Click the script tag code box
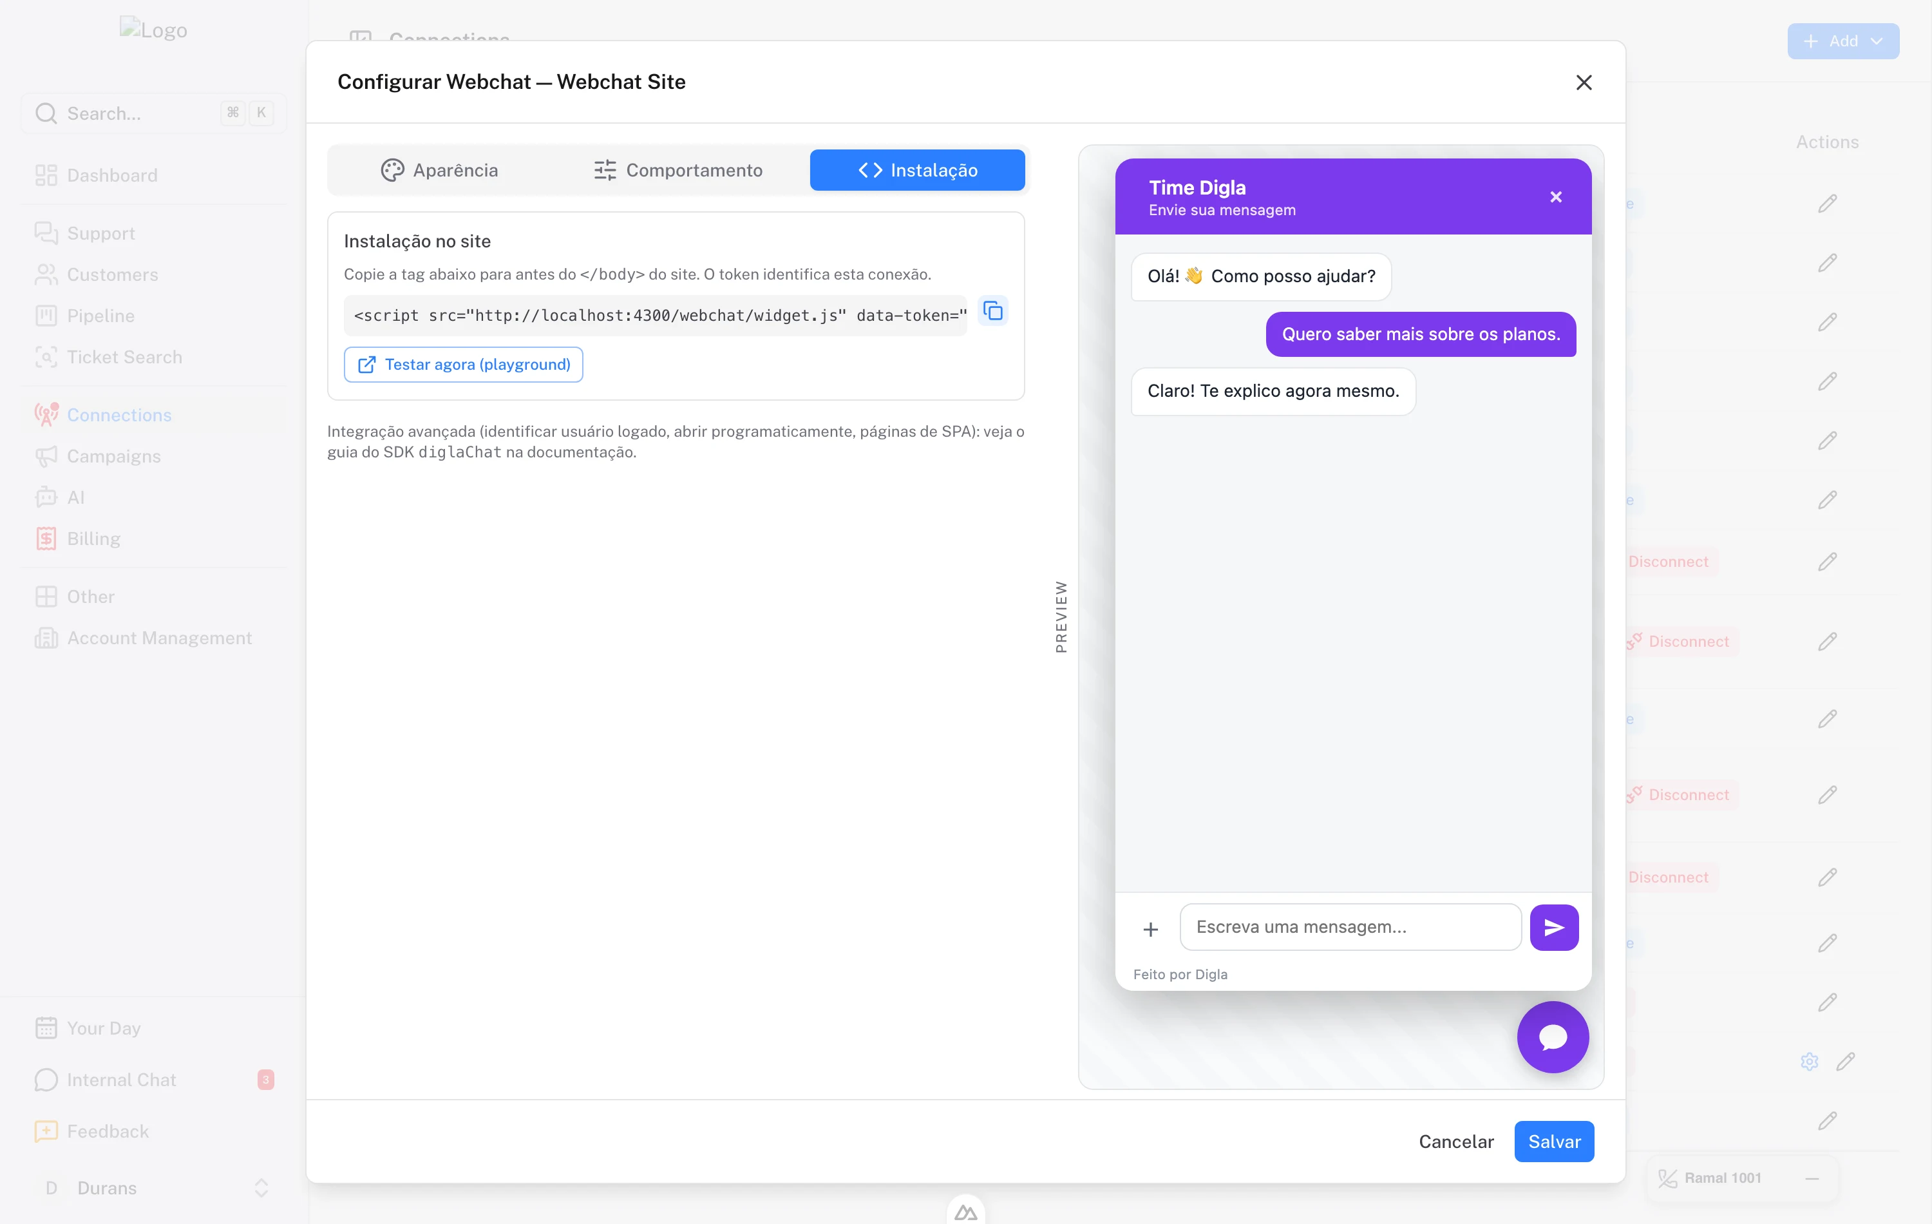This screenshot has height=1224, width=1932. (656, 316)
